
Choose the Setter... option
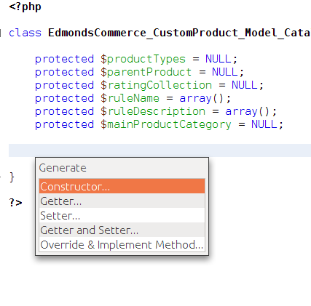(x=122, y=215)
